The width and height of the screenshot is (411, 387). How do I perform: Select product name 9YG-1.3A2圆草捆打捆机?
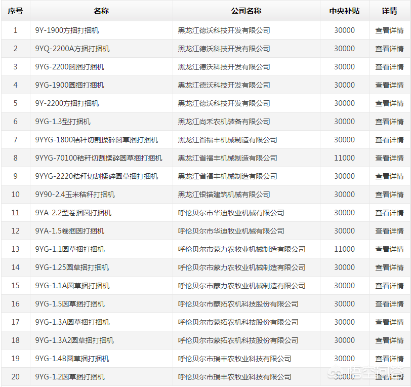[74, 340]
